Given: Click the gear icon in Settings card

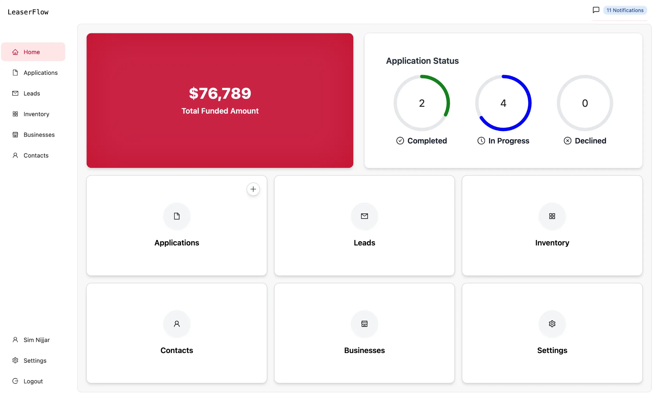Looking at the screenshot, I should click(552, 324).
